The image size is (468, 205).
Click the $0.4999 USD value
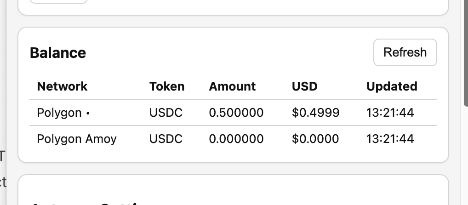316,113
